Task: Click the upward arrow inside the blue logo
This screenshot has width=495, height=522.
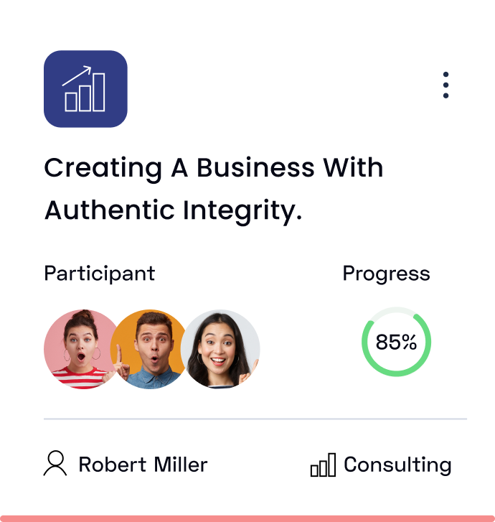Action: [77, 75]
